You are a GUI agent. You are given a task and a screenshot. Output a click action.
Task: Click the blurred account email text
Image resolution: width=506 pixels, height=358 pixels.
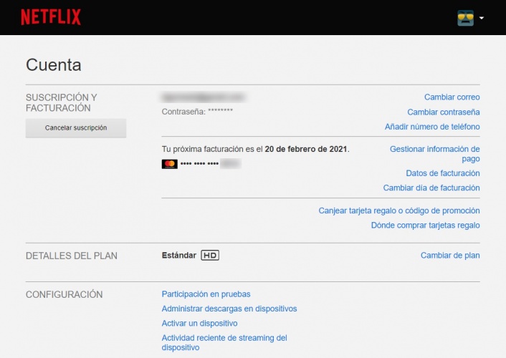click(204, 97)
